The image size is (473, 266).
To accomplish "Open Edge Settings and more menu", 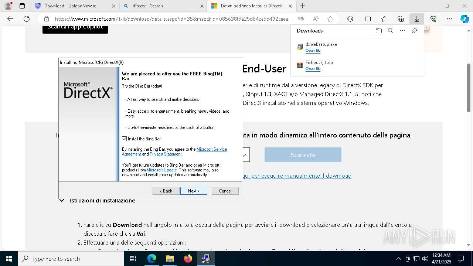I will pos(449,19).
